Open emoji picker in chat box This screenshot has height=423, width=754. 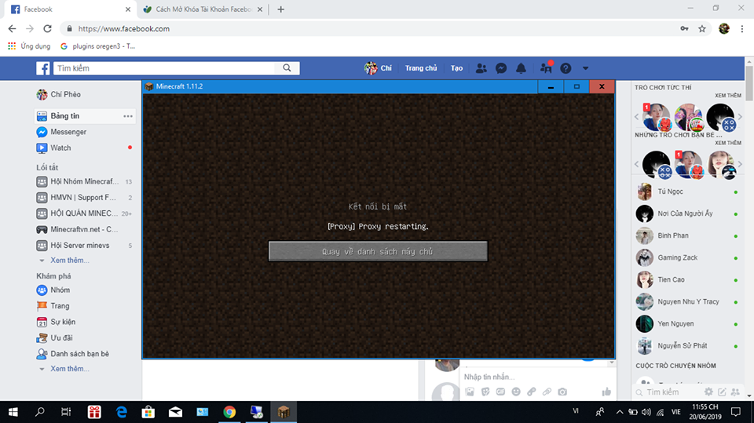point(516,392)
